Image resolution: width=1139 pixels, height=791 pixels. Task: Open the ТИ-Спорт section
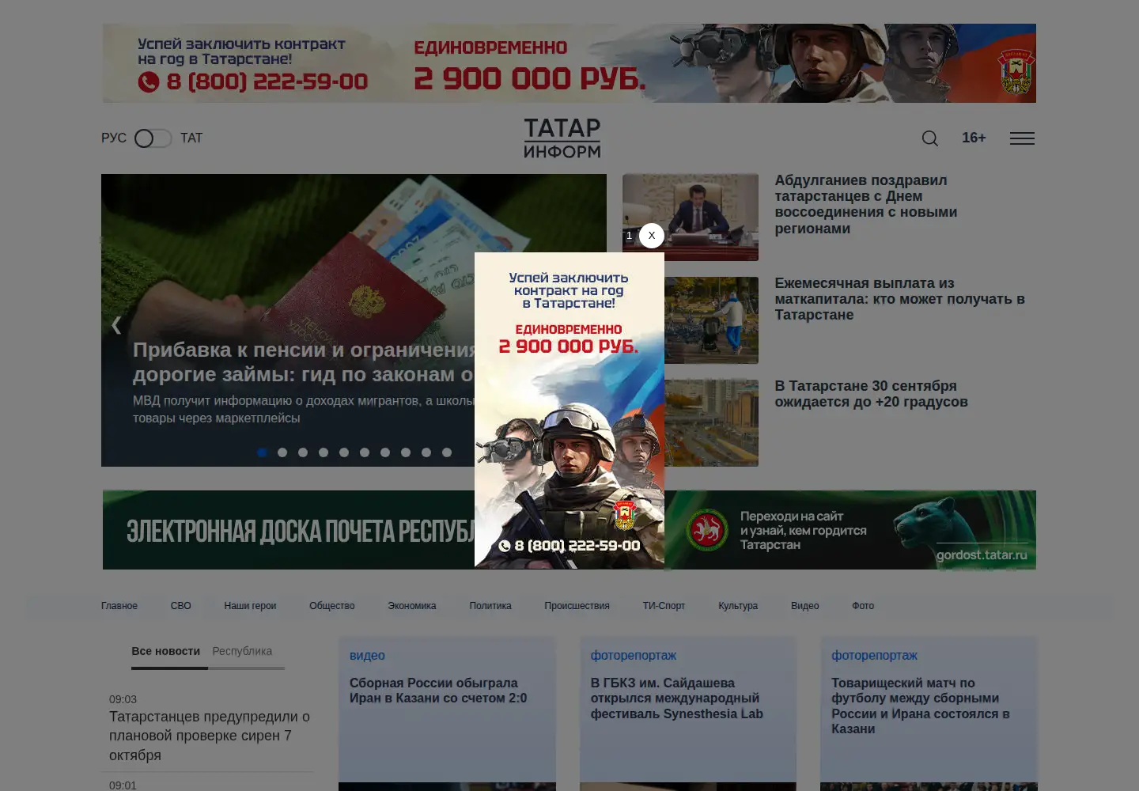click(664, 606)
